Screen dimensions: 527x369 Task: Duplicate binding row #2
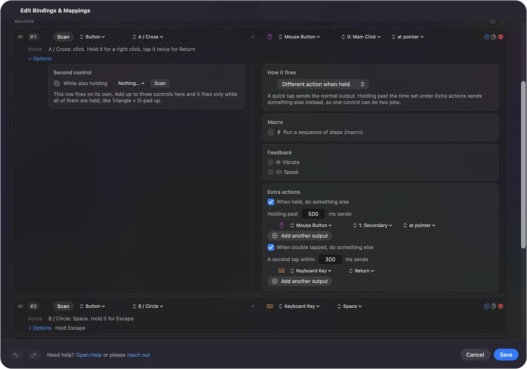(x=493, y=306)
